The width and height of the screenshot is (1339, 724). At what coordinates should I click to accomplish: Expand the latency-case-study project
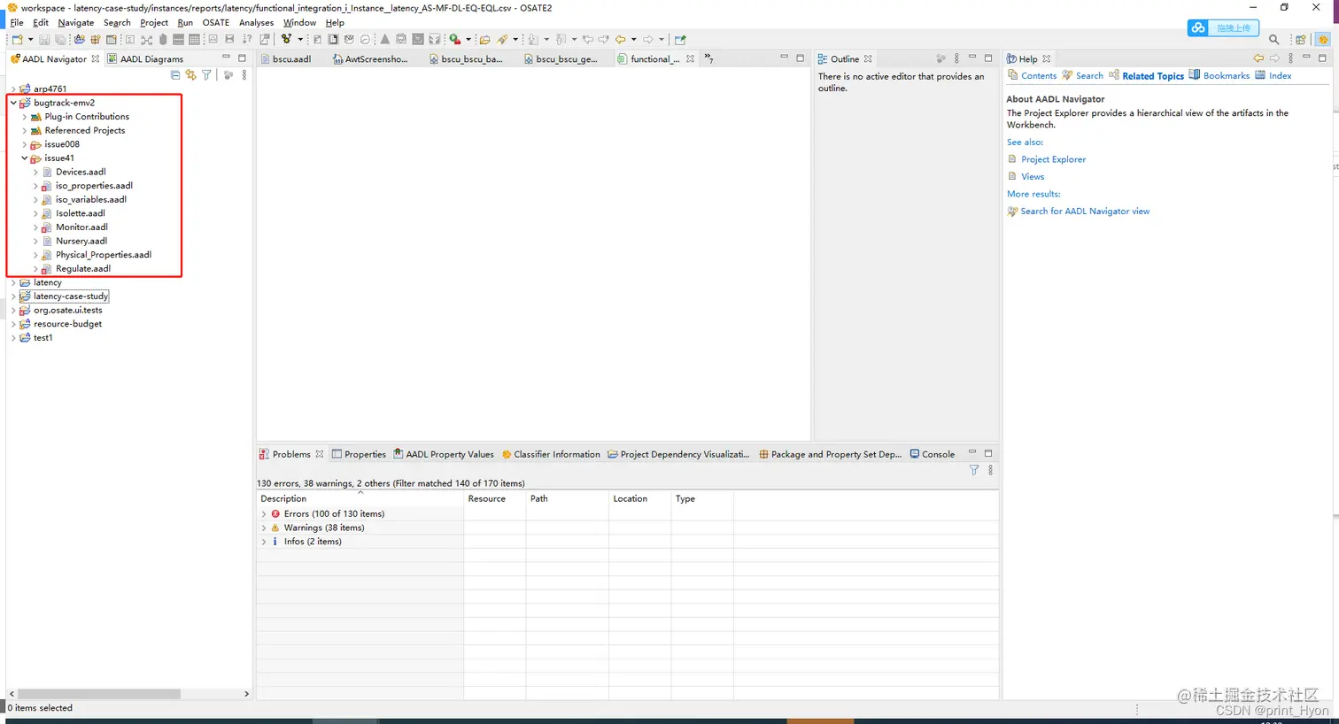pos(13,297)
